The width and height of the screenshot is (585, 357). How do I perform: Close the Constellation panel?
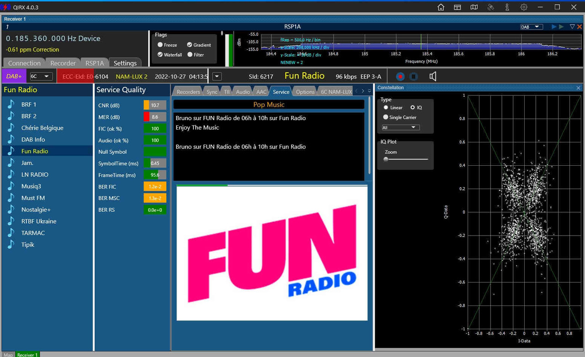[x=578, y=88]
